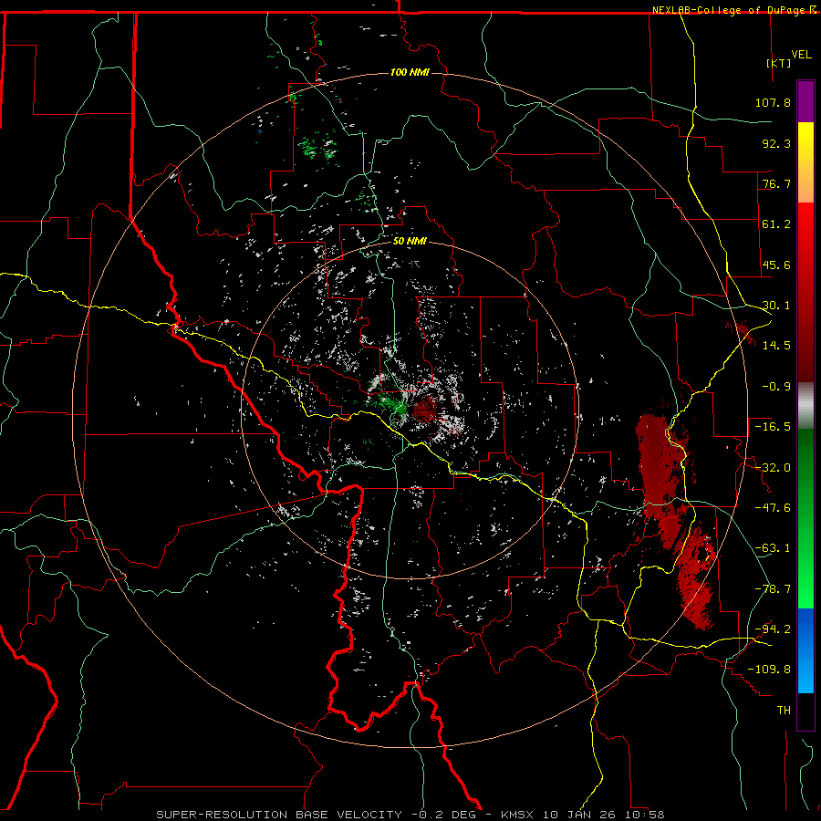Image resolution: width=821 pixels, height=821 pixels.
Task: Click the 14.5 legend value
Action: [x=776, y=345]
